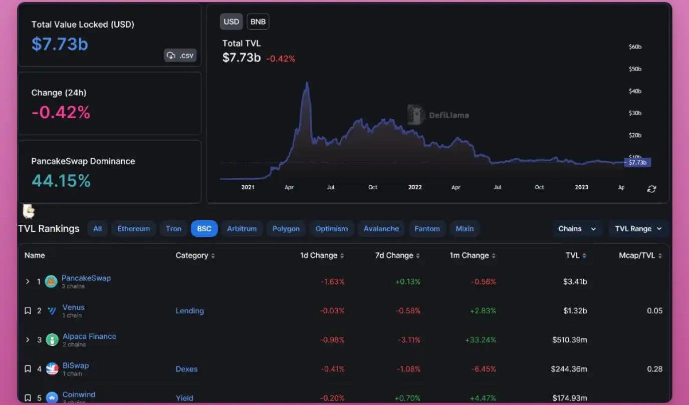This screenshot has height=405, width=689.
Task: Bookmark the Coinwind protocol
Action: 28,398
